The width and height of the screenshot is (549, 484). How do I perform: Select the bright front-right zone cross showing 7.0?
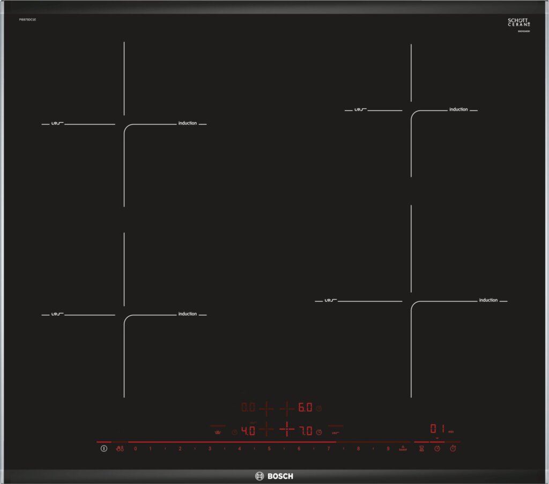287,430
